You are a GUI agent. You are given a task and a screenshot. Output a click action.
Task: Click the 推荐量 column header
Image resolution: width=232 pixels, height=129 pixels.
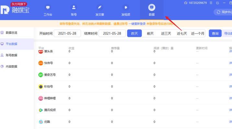(x=115, y=48)
